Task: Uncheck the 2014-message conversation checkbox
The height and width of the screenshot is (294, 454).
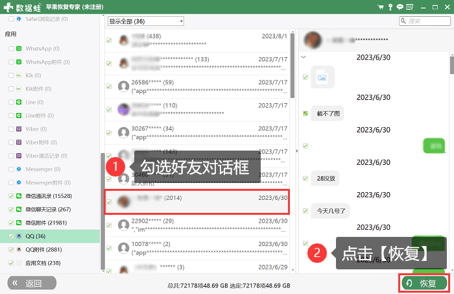Action: [109, 202]
